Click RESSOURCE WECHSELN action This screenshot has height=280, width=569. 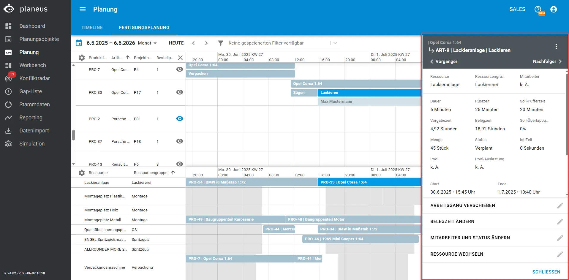click(457, 254)
